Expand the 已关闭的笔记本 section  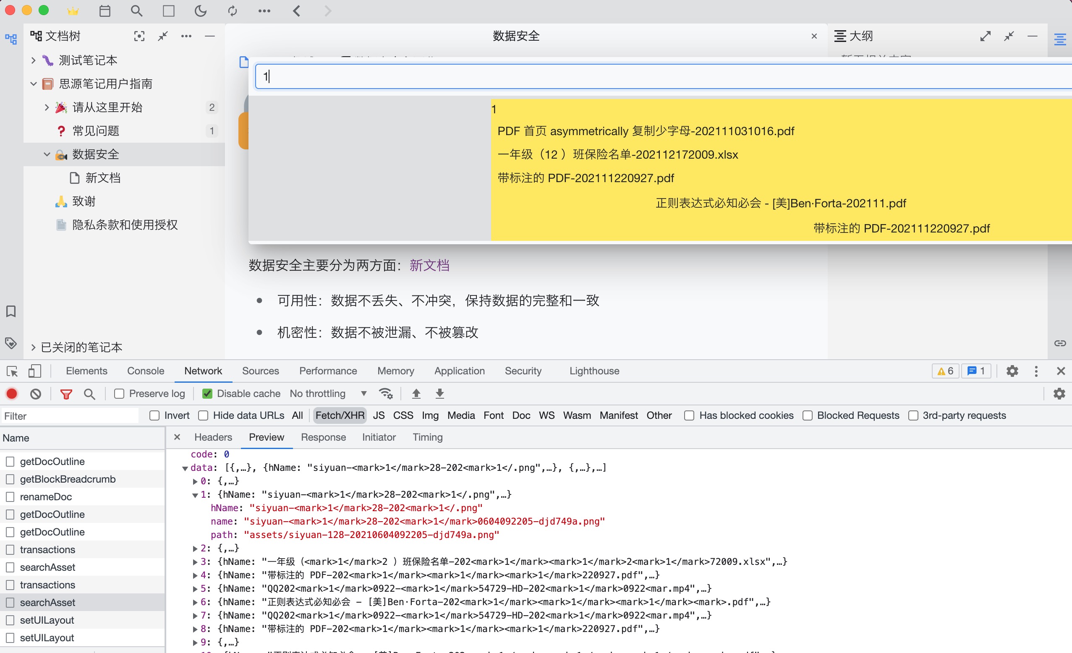click(x=33, y=347)
